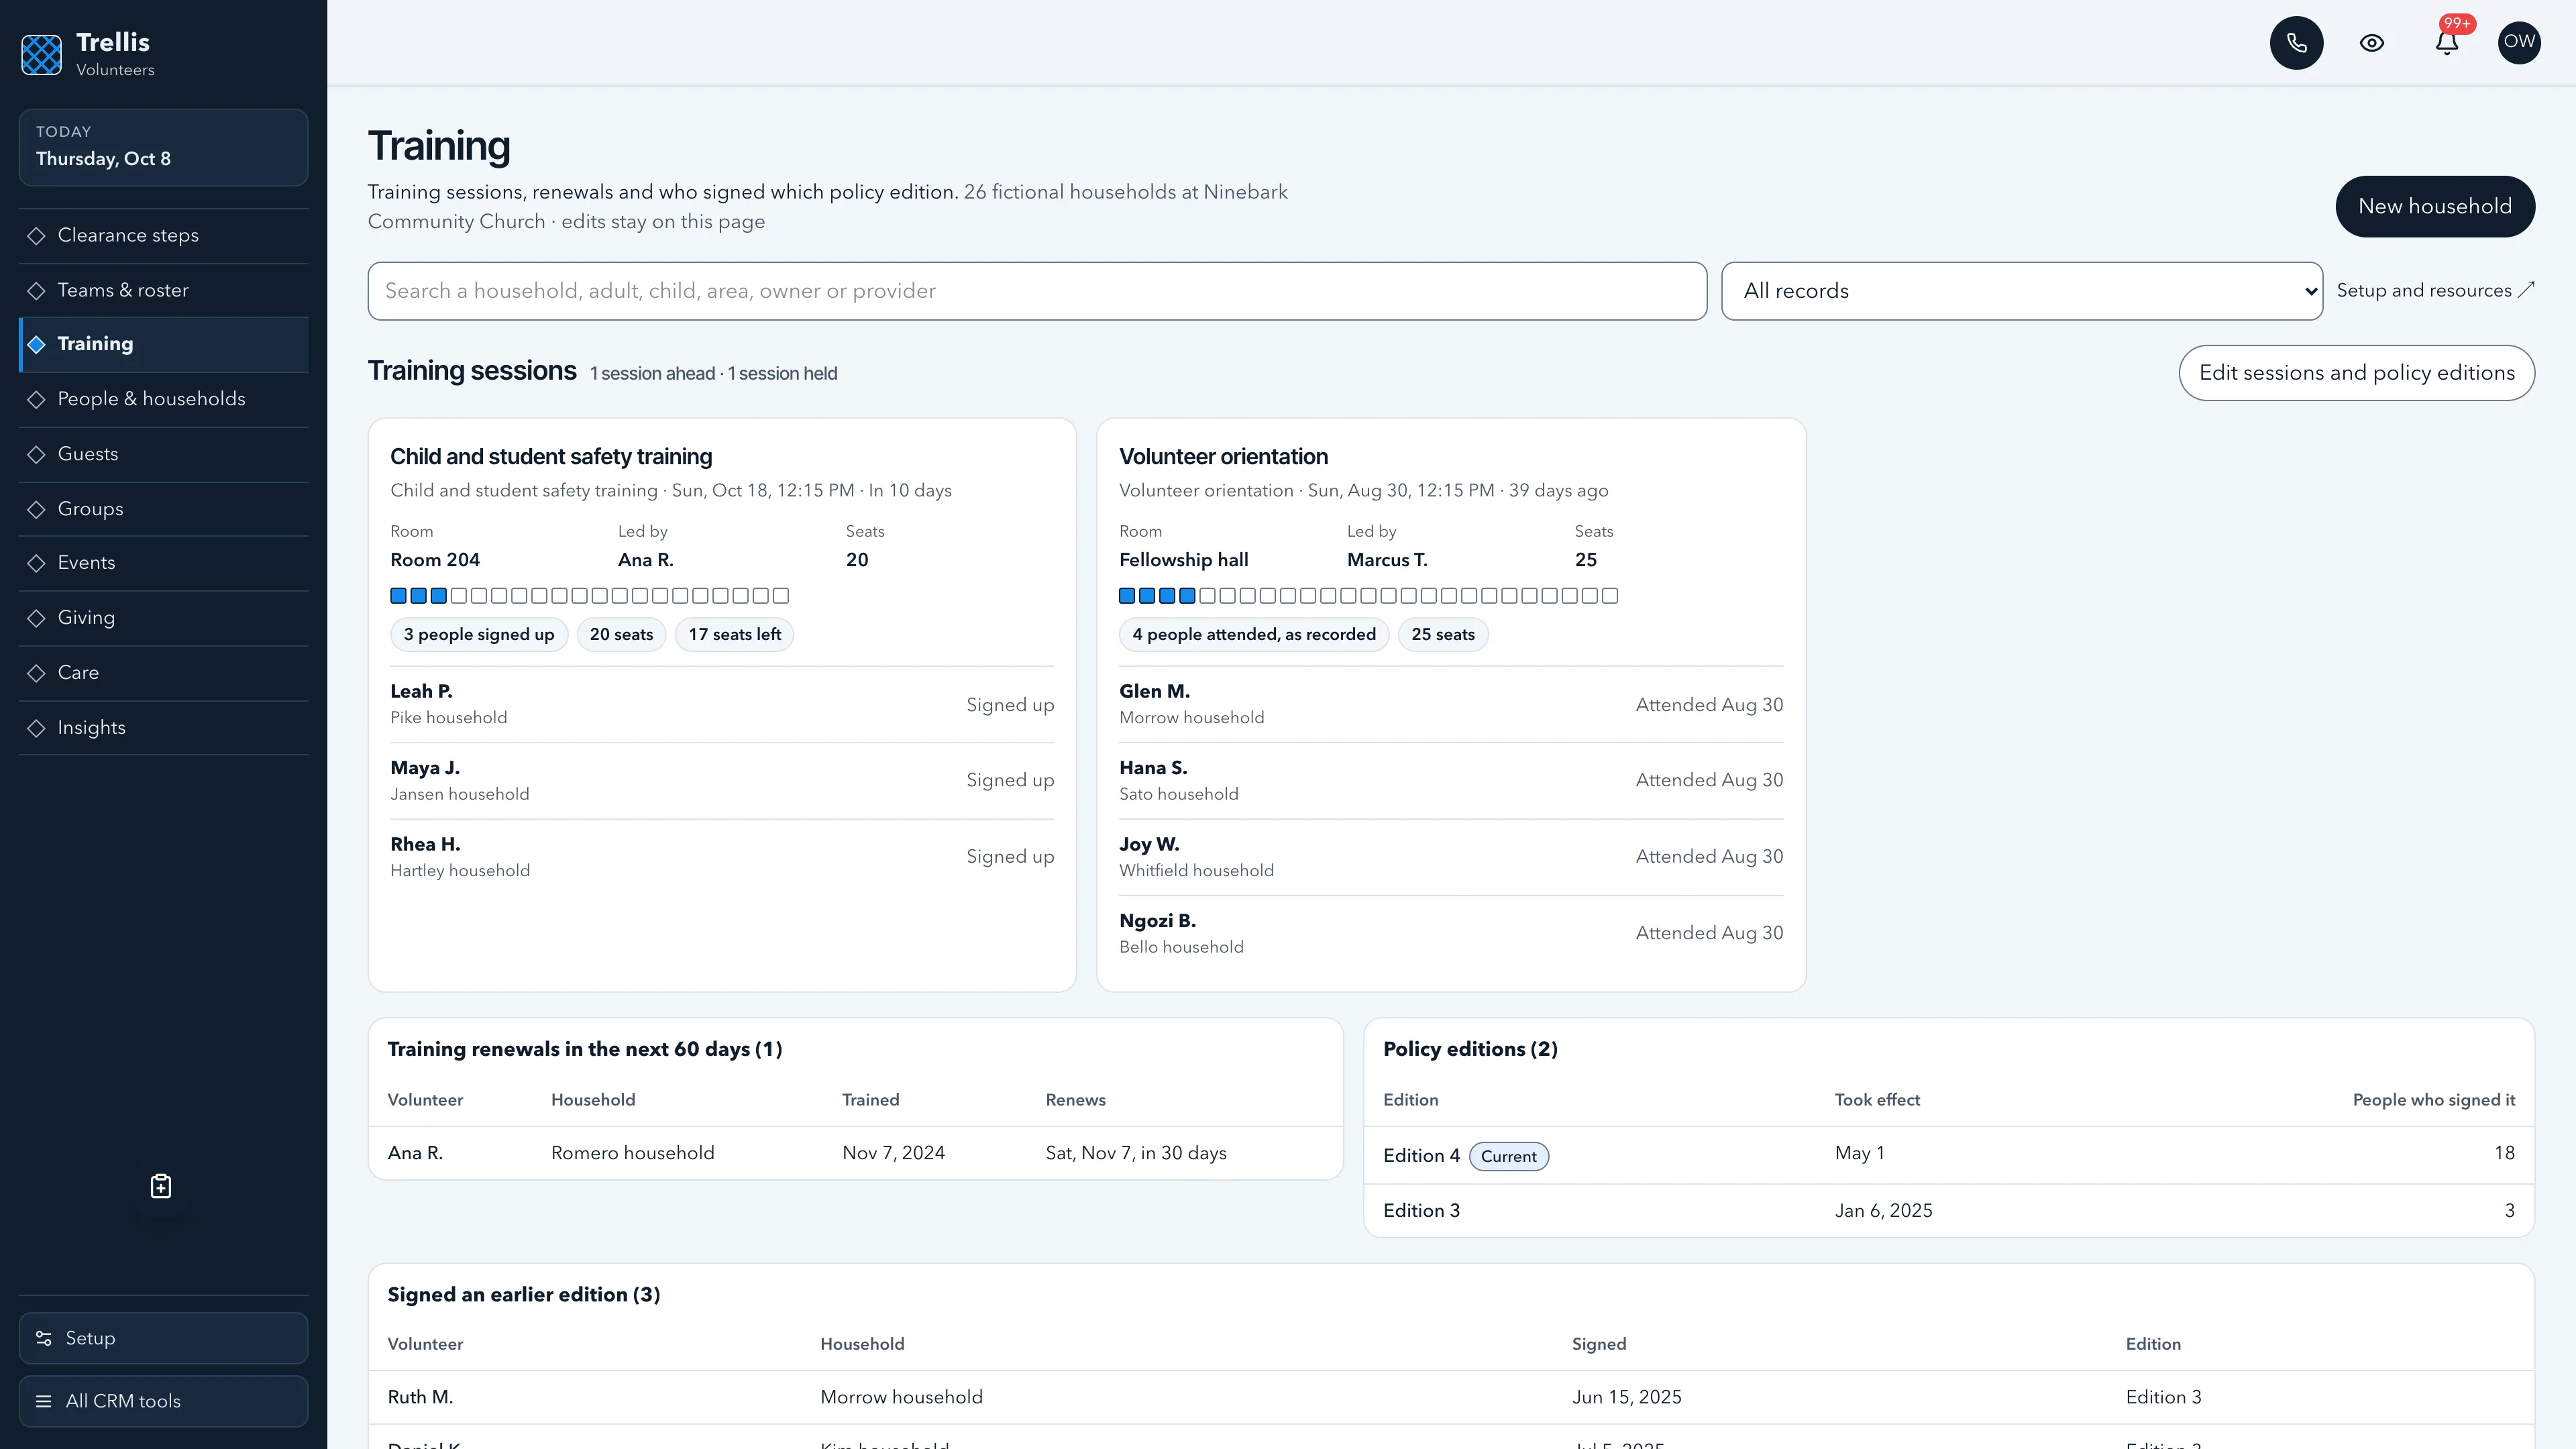Open the OW user avatar
Screen dimensions: 2576x1449
2519,43
